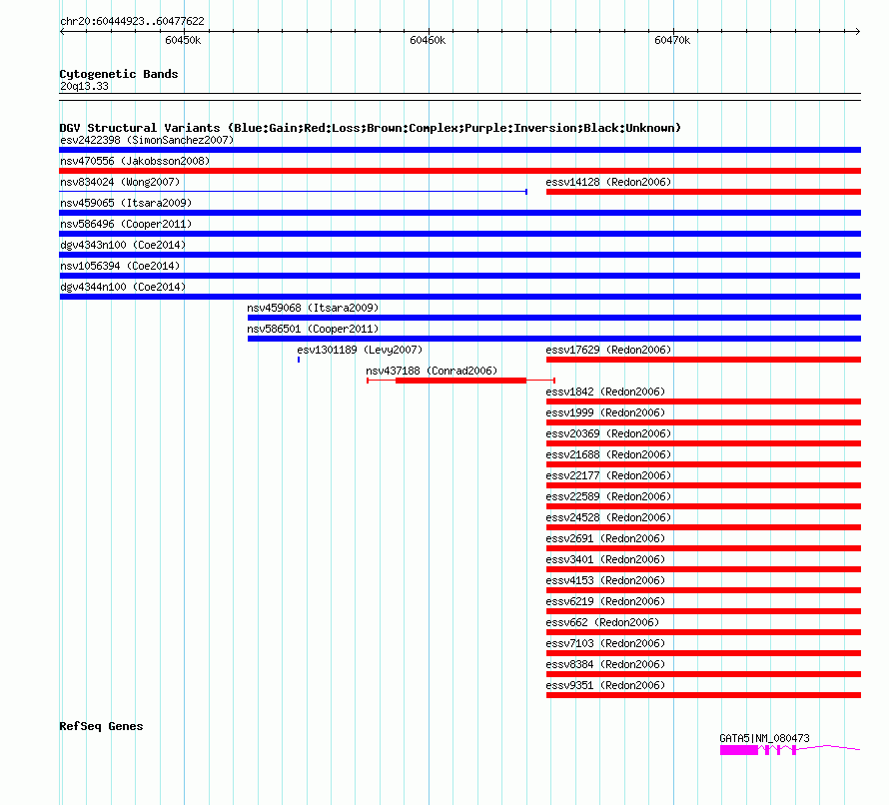Click the red bar under essv9351

pyautogui.click(x=703, y=695)
